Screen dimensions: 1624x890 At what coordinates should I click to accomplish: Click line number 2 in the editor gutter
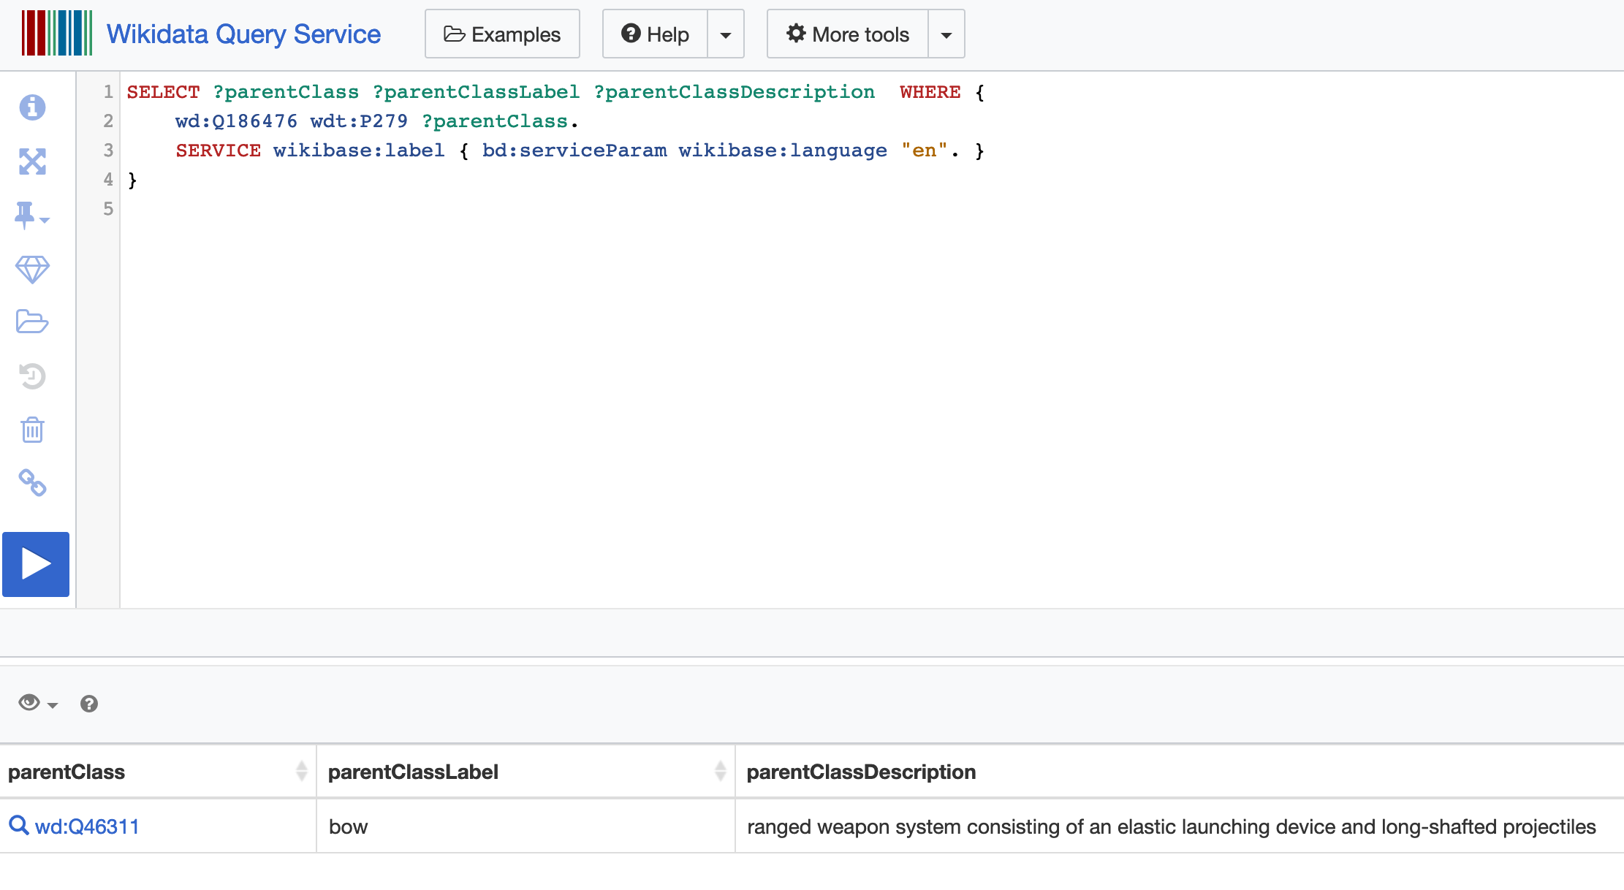107,121
